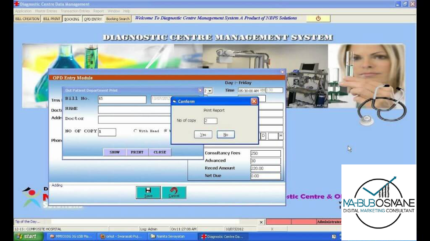Open Booking Search from the toolbar

click(117, 18)
